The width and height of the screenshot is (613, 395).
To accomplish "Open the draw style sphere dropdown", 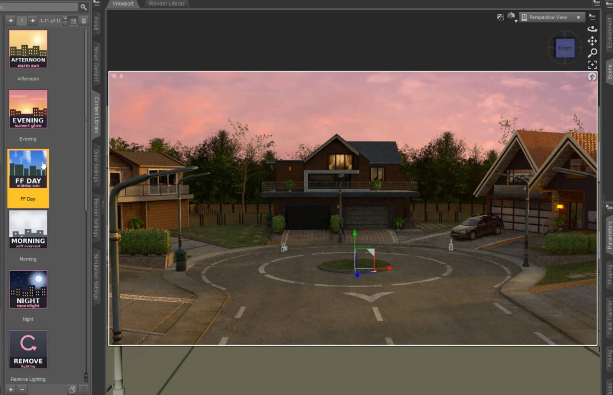I will pos(512,17).
